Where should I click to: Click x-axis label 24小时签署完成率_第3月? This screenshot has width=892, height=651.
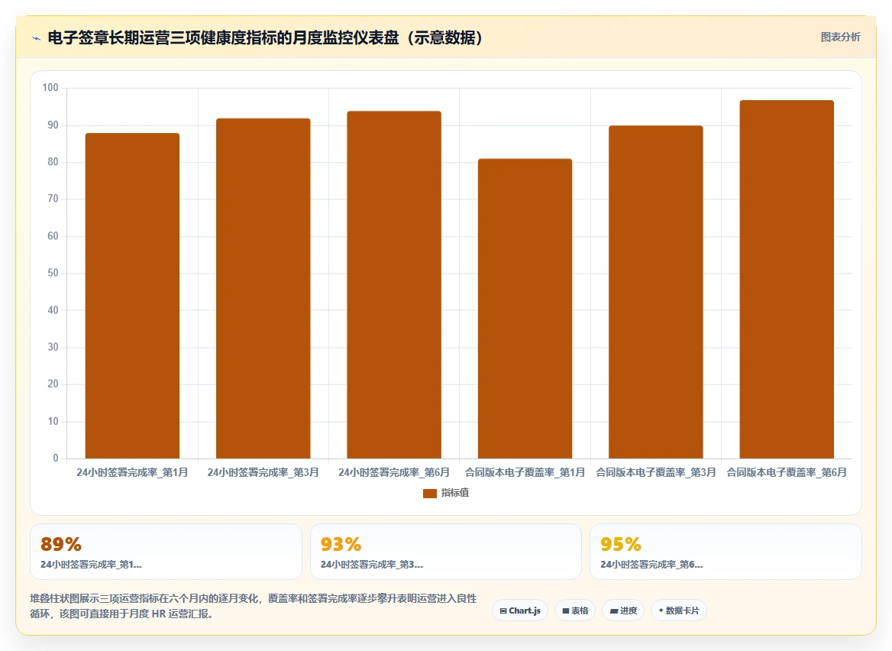pyautogui.click(x=263, y=472)
